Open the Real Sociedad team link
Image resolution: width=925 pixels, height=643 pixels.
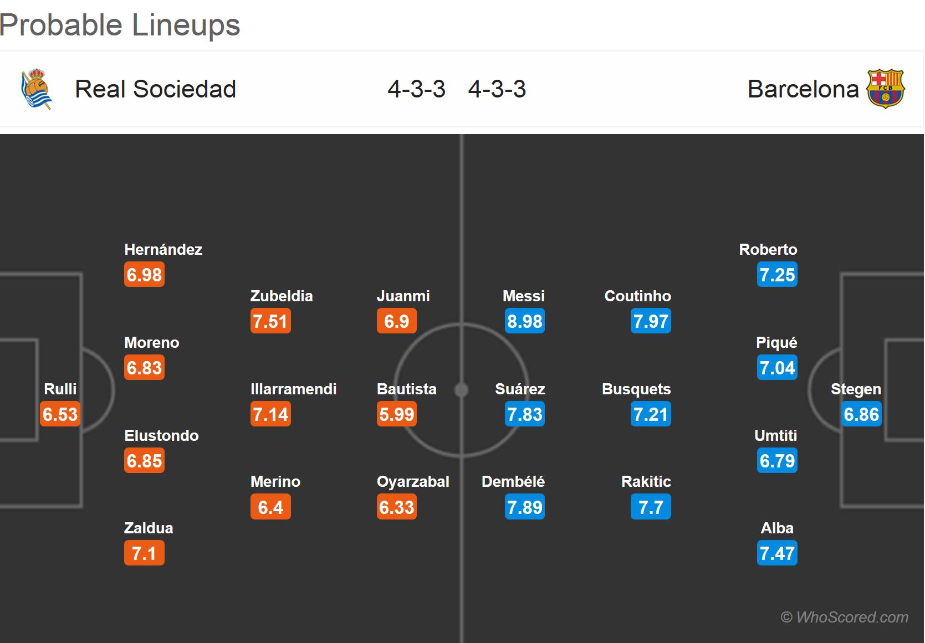point(155,89)
